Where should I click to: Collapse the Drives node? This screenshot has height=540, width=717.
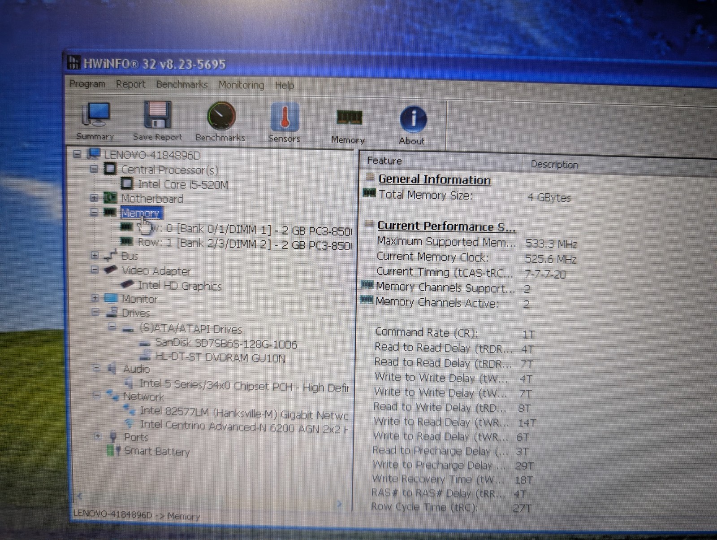click(95, 312)
